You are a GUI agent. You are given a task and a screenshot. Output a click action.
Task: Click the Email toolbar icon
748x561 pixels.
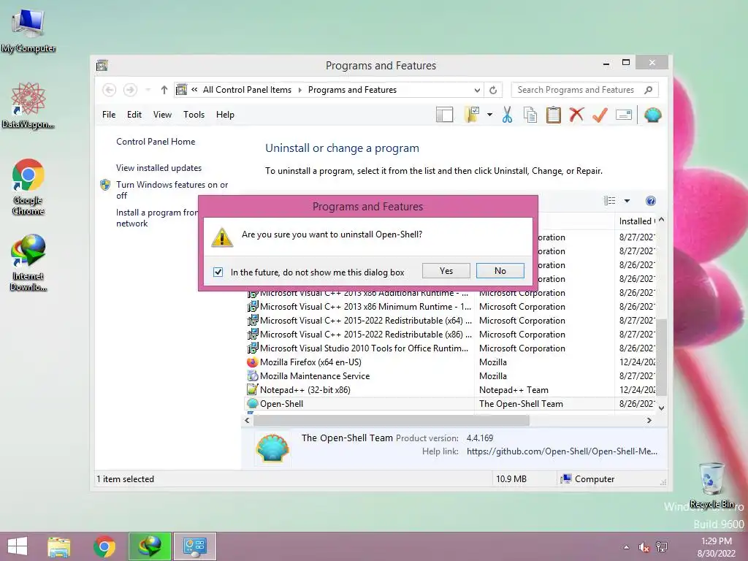coord(624,115)
